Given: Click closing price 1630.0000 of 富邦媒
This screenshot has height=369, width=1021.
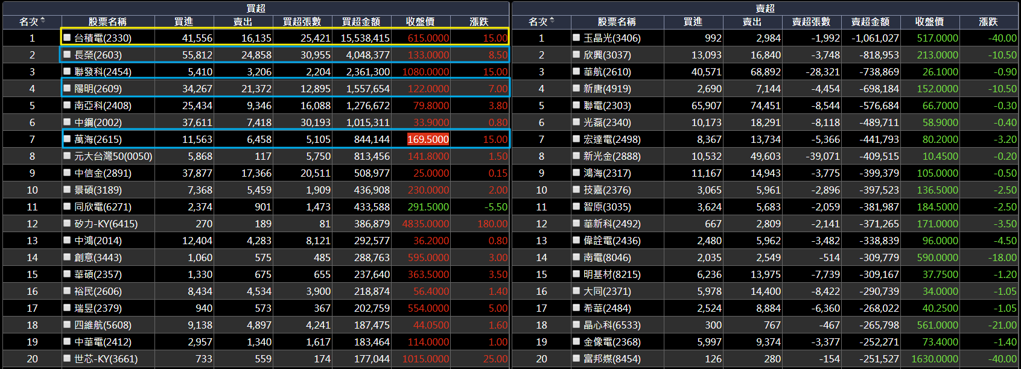Looking at the screenshot, I should pyautogui.click(x=935, y=358).
